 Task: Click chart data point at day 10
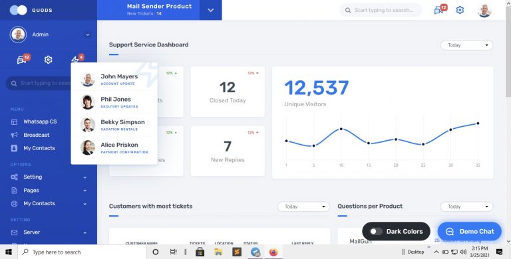point(341,129)
